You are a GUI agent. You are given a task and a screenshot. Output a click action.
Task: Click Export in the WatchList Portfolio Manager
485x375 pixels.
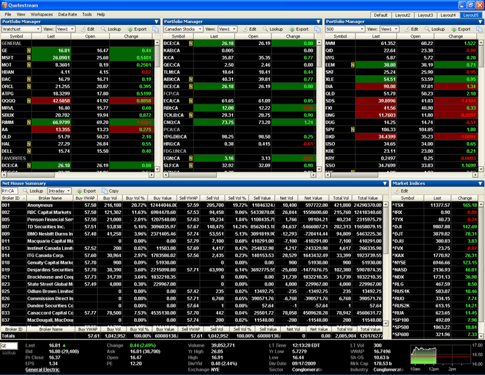(137, 29)
